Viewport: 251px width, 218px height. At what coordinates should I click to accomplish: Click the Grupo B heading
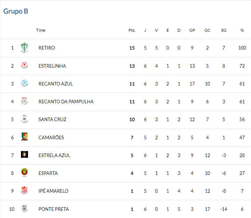(x=16, y=11)
